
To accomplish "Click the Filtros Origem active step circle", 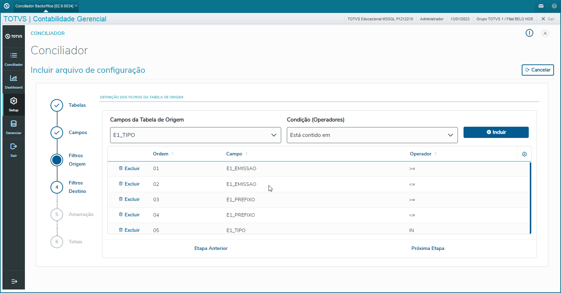I will click(x=57, y=160).
